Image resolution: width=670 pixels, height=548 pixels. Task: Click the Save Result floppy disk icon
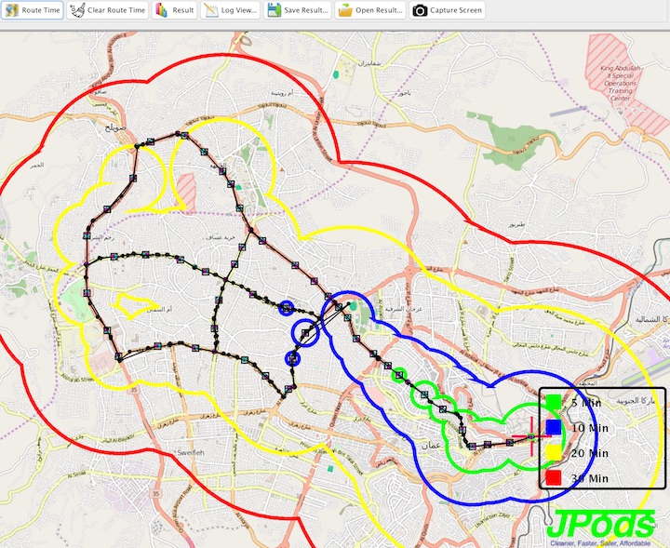pyautogui.click(x=274, y=10)
